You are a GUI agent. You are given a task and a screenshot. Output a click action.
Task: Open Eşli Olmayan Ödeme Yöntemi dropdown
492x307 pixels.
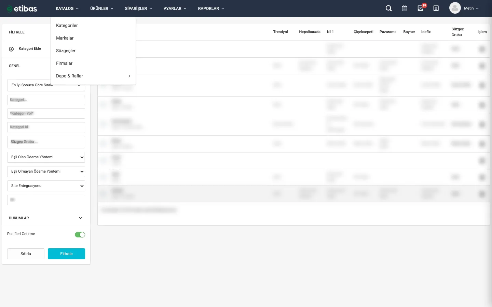(x=46, y=172)
